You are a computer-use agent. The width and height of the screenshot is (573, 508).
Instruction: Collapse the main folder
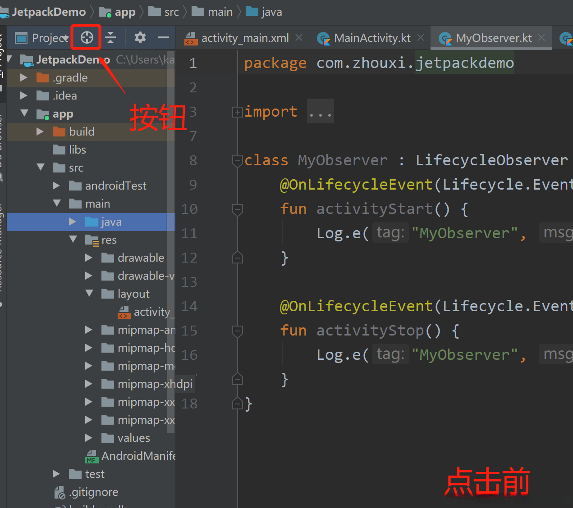(x=57, y=203)
